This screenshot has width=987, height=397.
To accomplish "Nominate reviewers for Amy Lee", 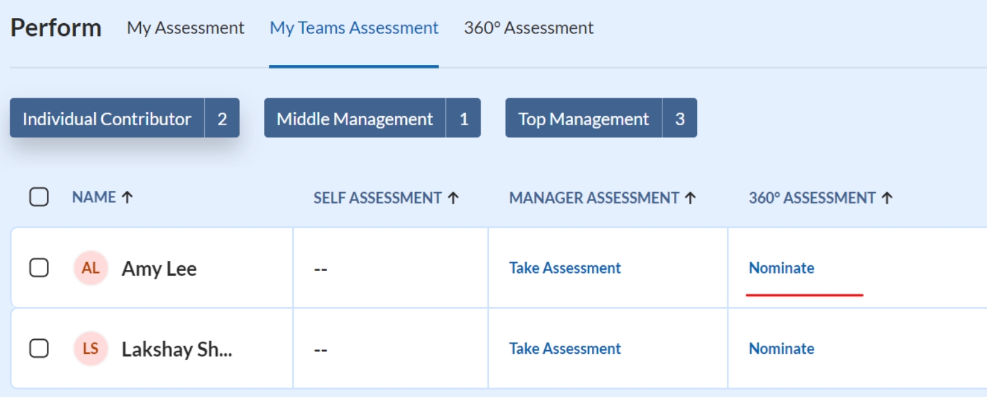I will coord(781,268).
